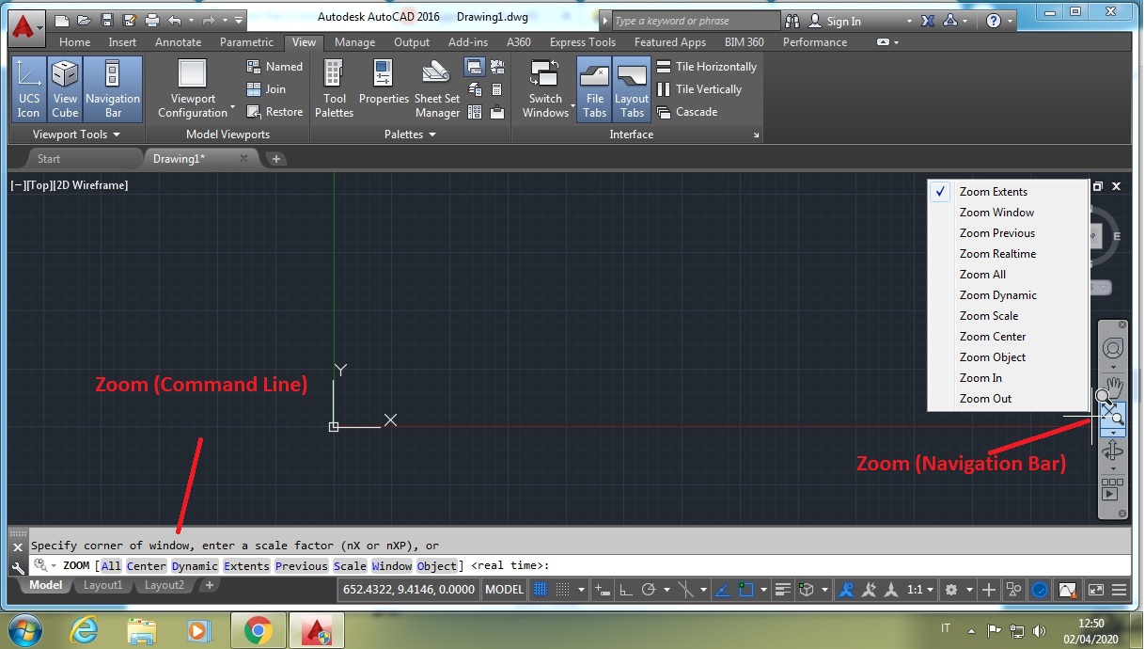The height and width of the screenshot is (649, 1145).
Task: Click the Orbit icon on the navigation bar
Action: pyautogui.click(x=1113, y=450)
